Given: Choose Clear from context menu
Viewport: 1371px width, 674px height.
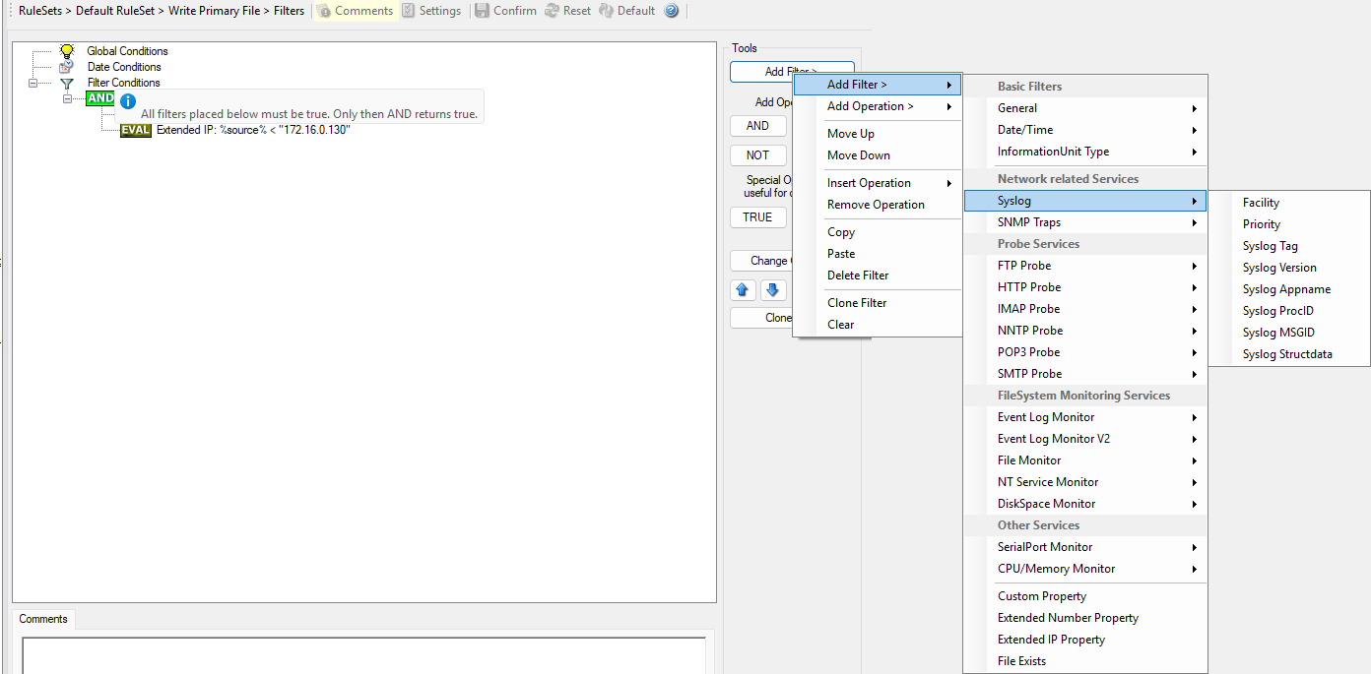Looking at the screenshot, I should coord(878,325).
